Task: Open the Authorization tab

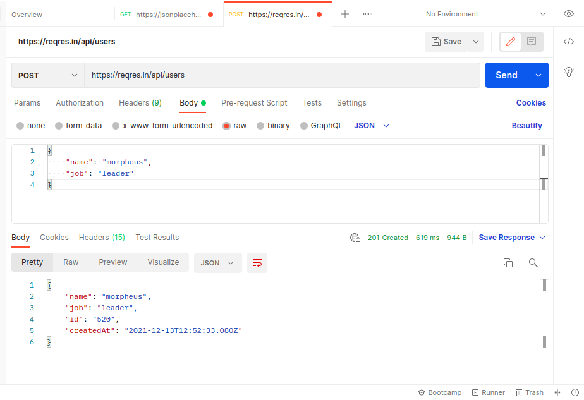Action: coord(80,103)
